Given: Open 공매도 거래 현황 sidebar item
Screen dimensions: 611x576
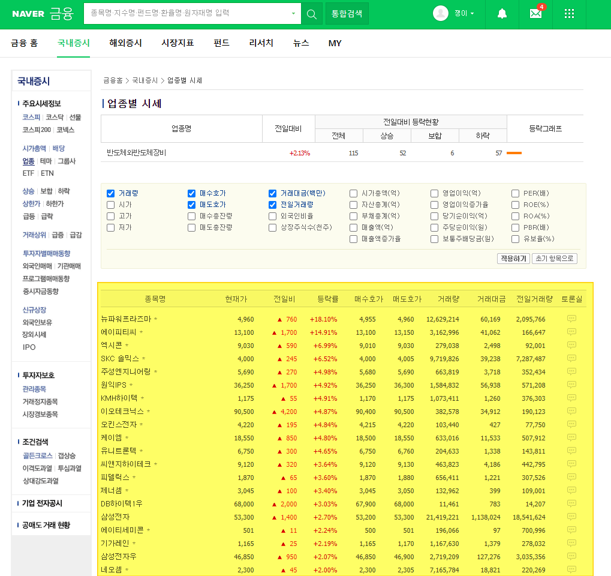Looking at the screenshot, I should point(46,526).
